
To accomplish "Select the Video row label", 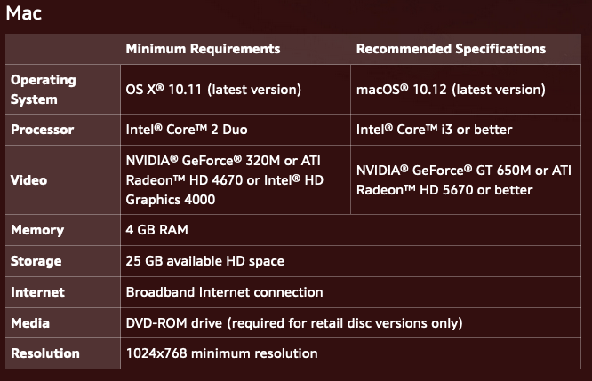I will click(28, 180).
